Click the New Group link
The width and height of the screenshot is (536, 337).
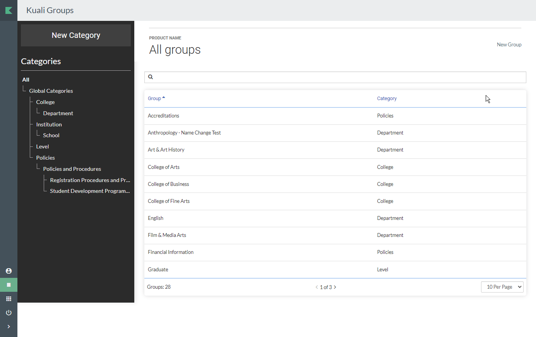[x=509, y=44]
